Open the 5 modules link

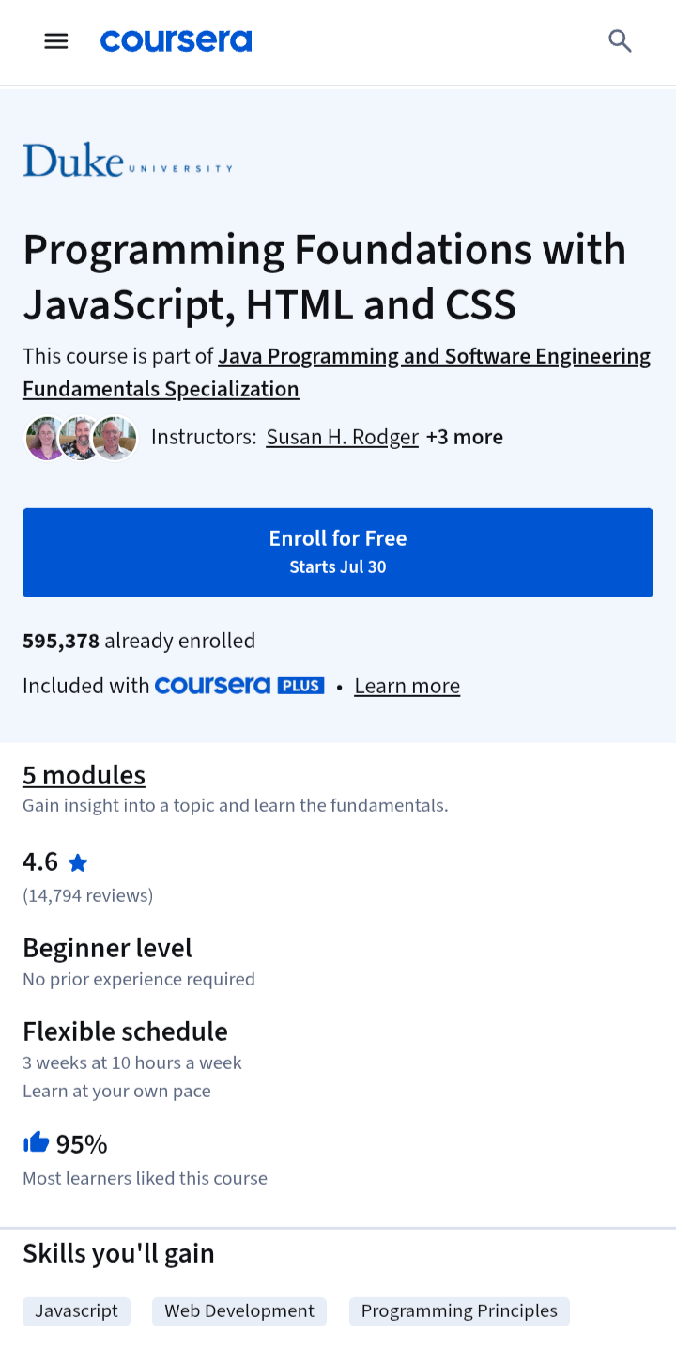[84, 775]
